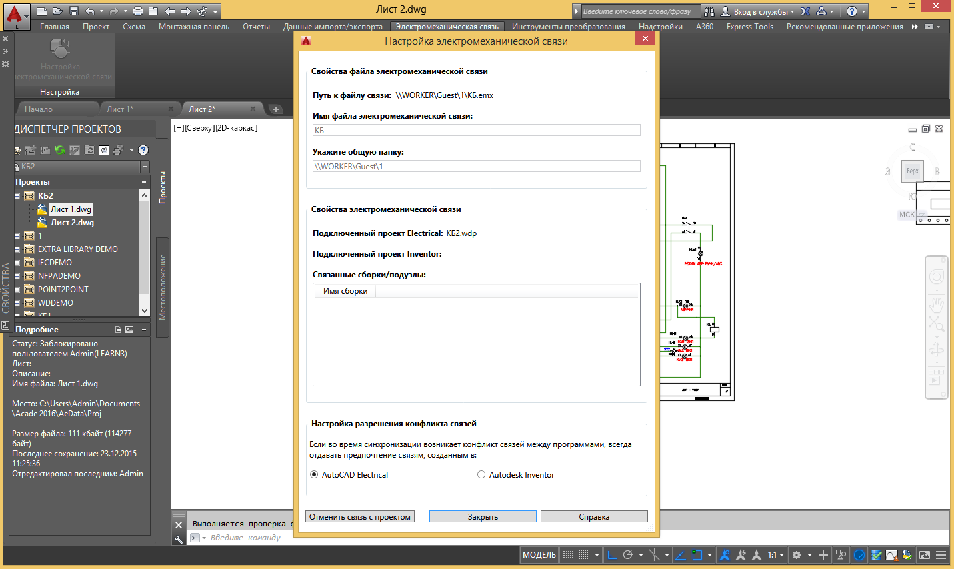Click the annotation monitor plus icon

coord(823,555)
